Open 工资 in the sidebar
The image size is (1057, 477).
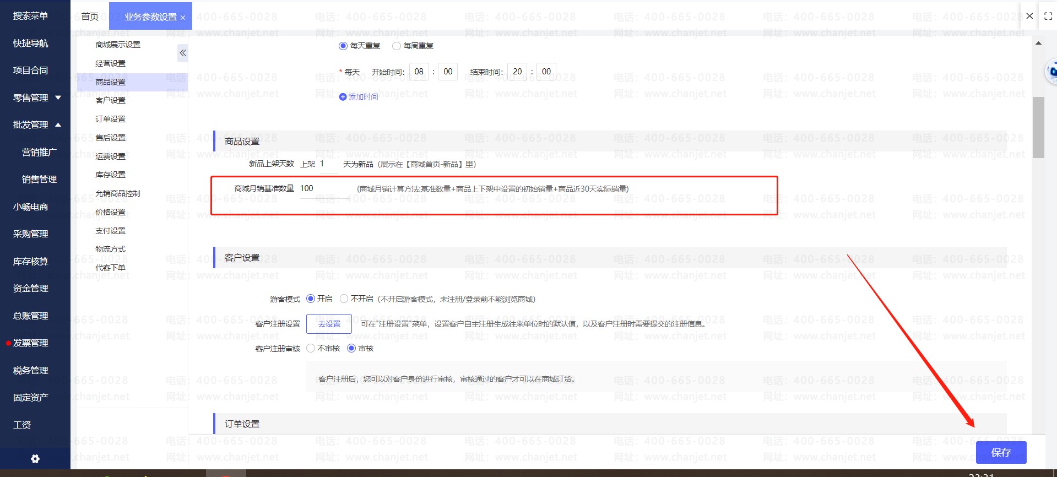click(22, 425)
